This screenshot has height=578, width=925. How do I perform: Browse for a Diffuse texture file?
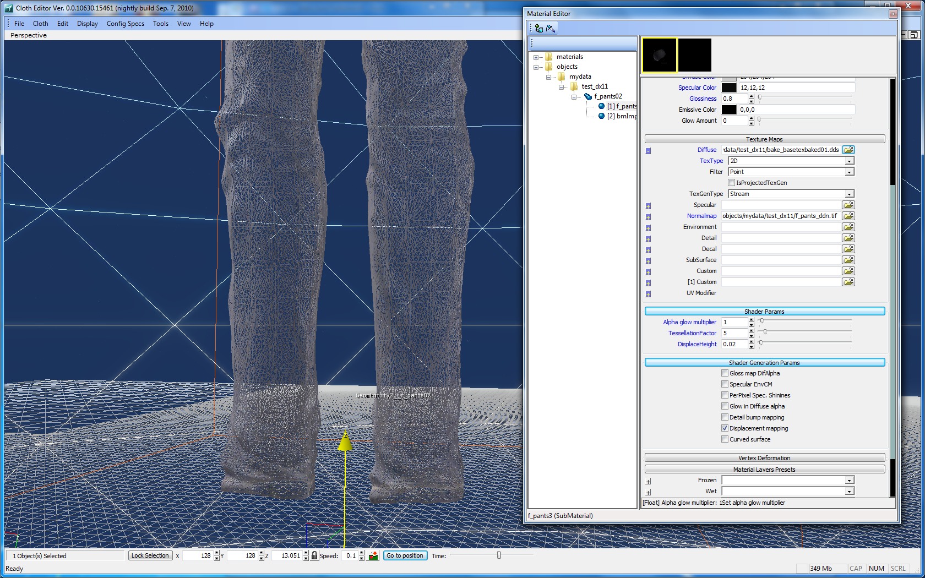tap(848, 150)
